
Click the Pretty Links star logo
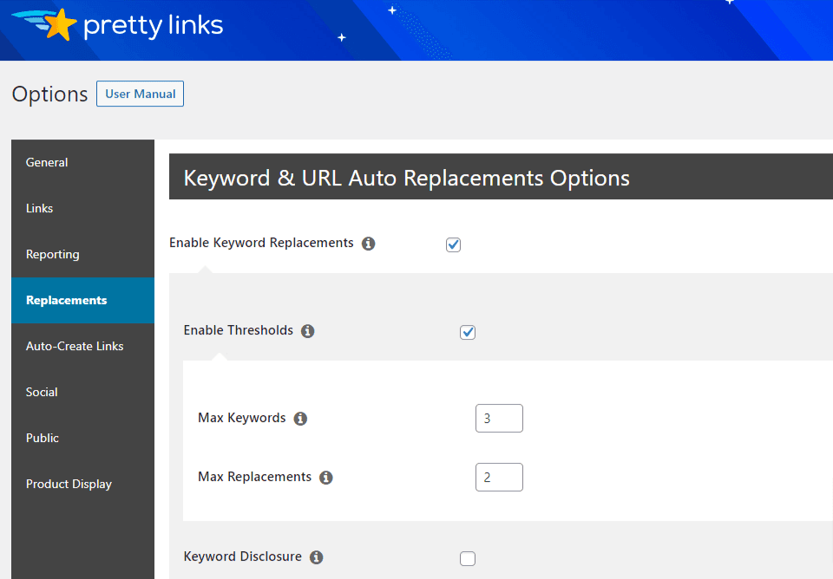(59, 25)
